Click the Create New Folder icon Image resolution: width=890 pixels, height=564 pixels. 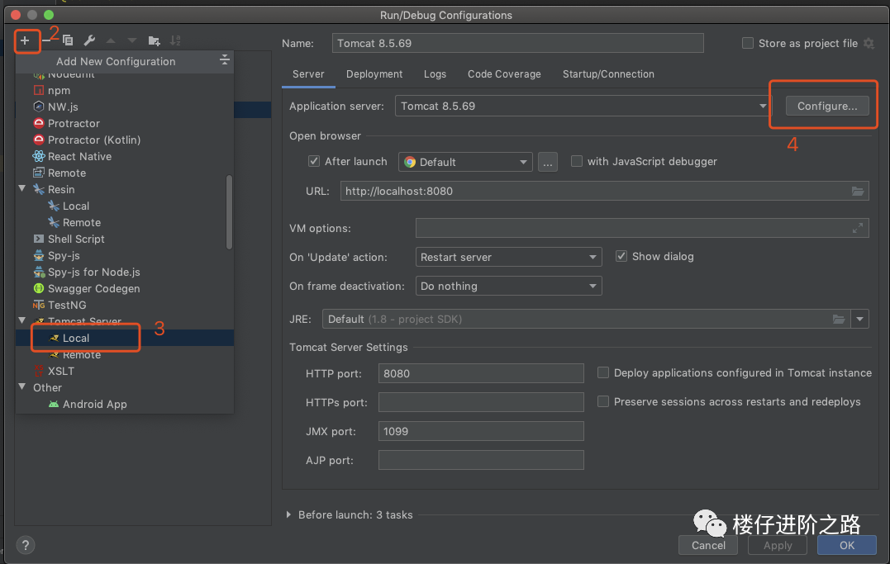pos(154,40)
